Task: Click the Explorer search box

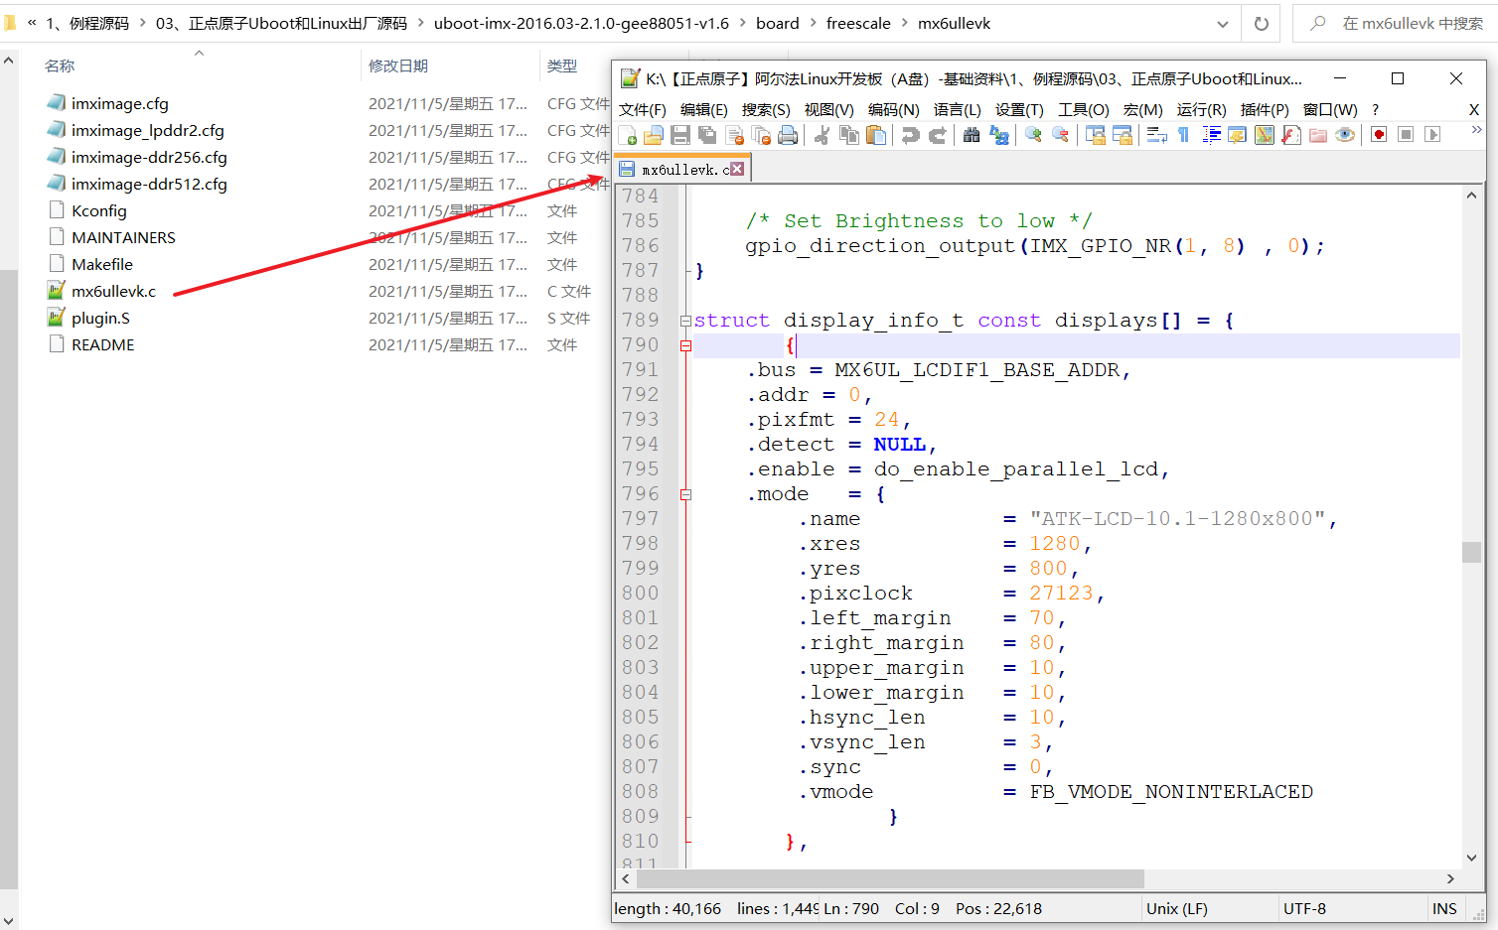Action: pos(1395,24)
